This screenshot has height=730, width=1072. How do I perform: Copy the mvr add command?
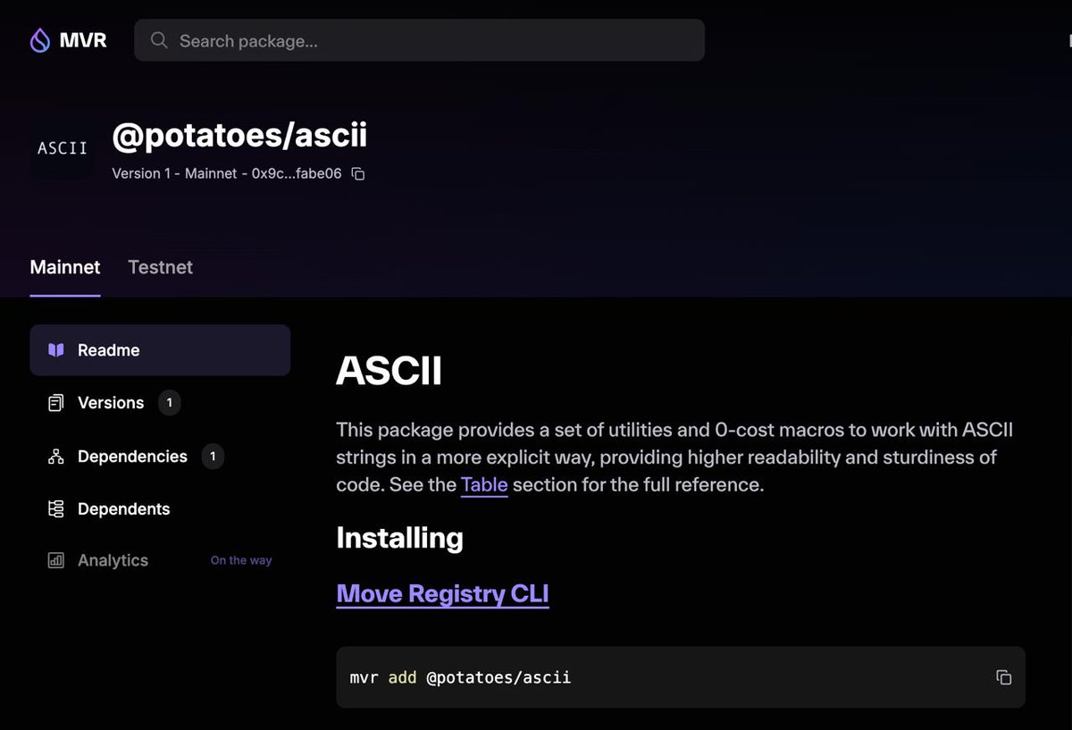(1003, 677)
